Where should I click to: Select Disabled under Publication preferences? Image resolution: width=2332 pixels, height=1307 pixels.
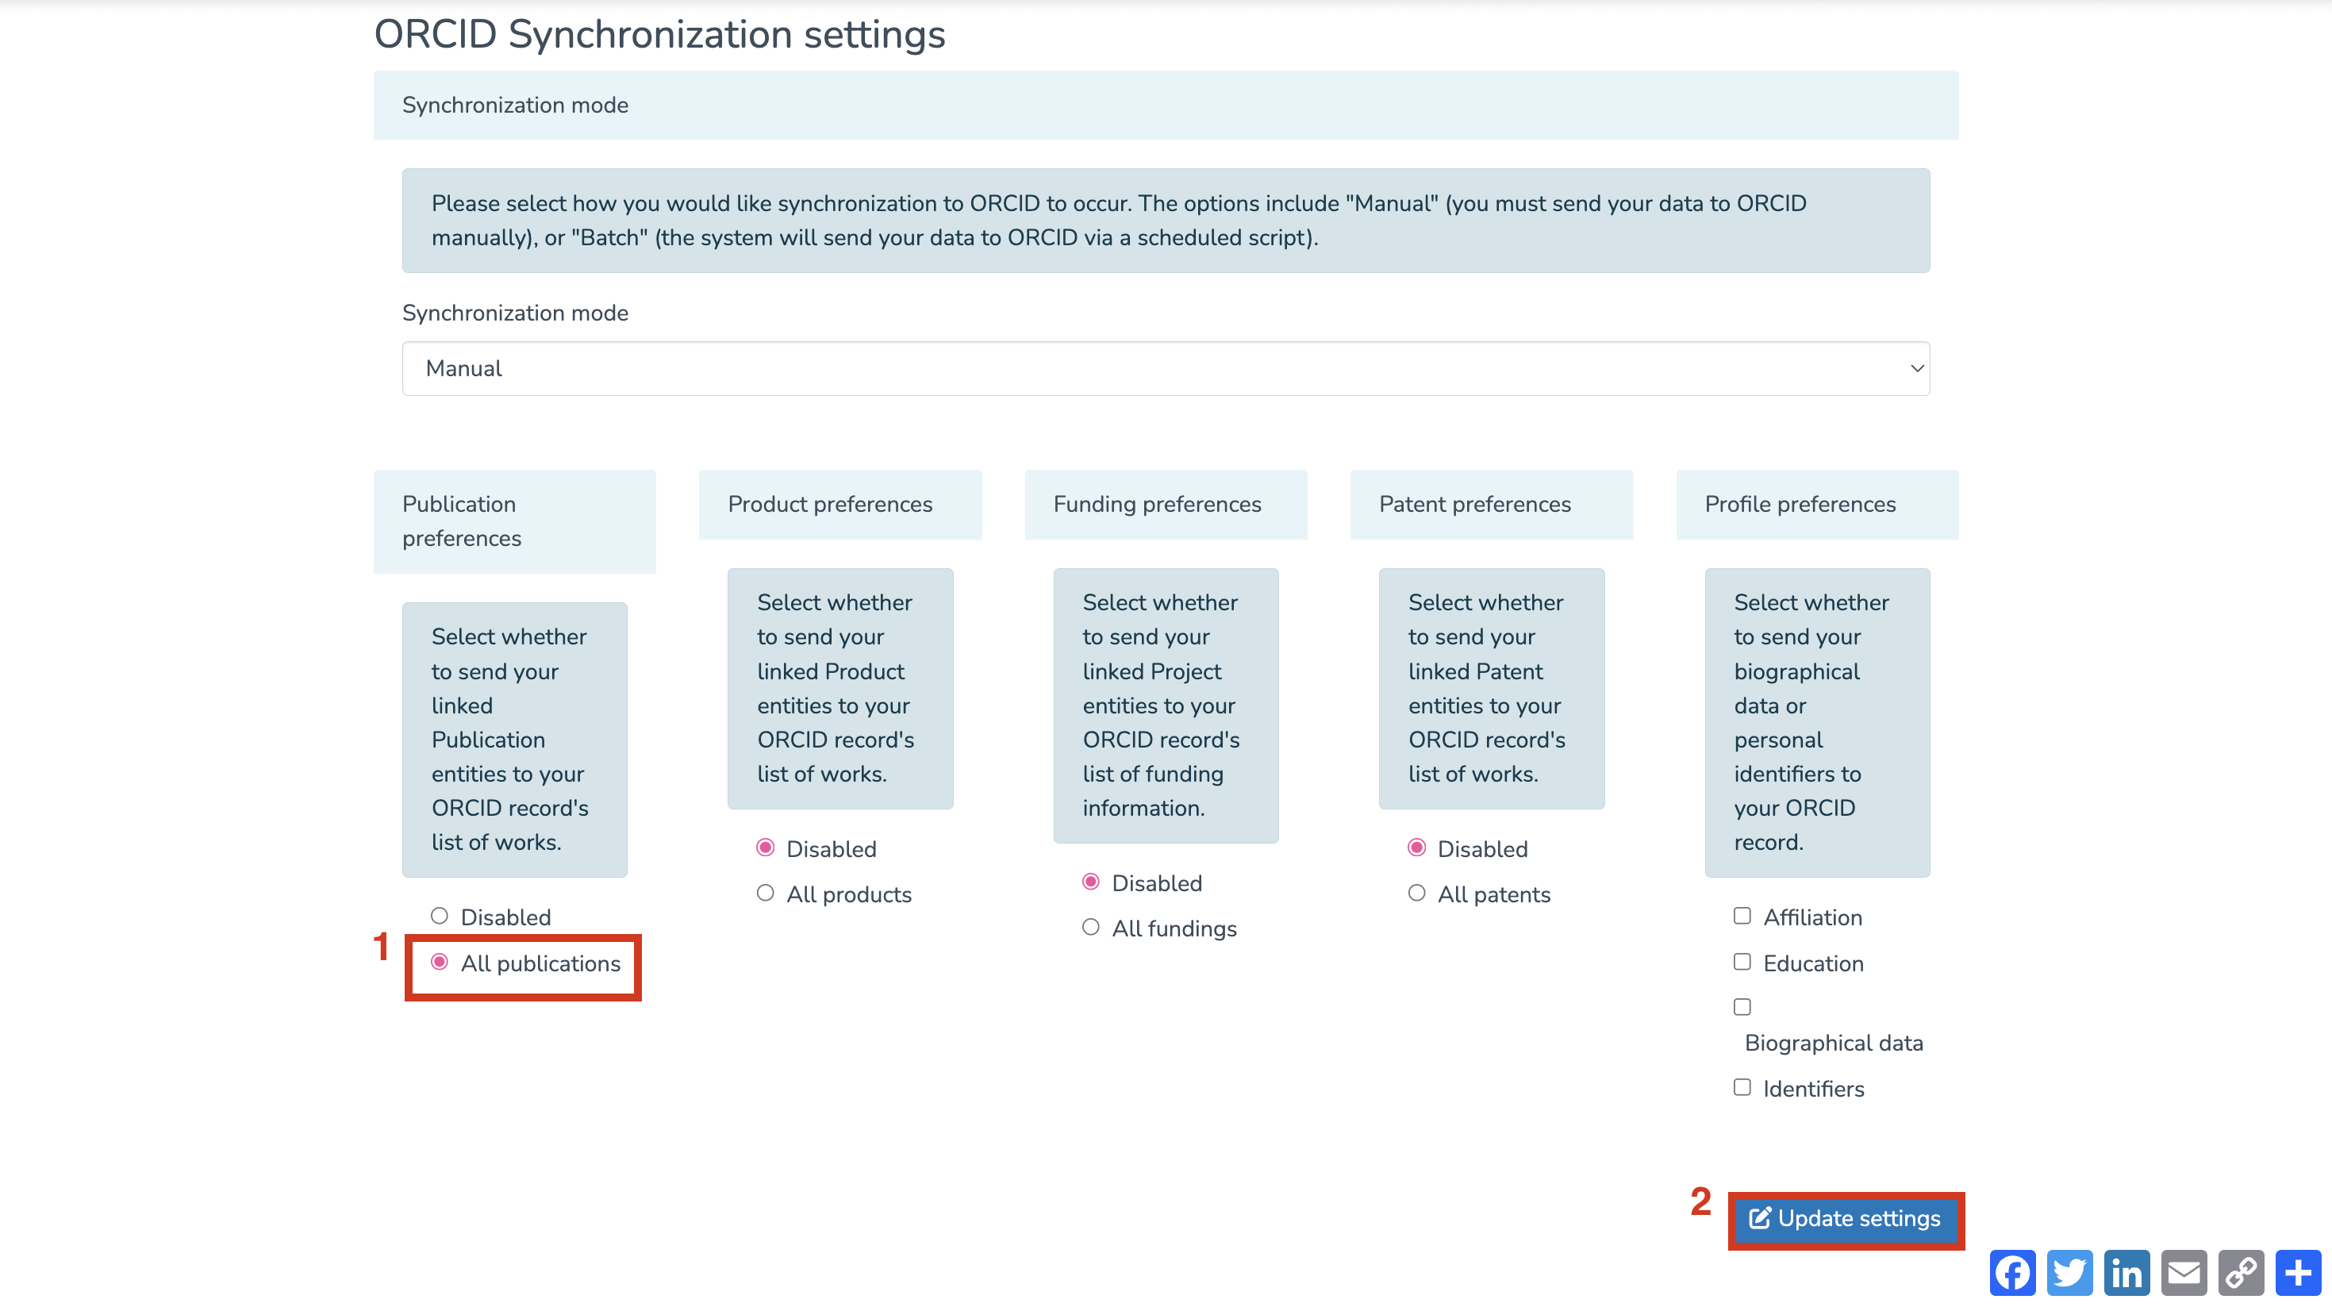tap(440, 916)
